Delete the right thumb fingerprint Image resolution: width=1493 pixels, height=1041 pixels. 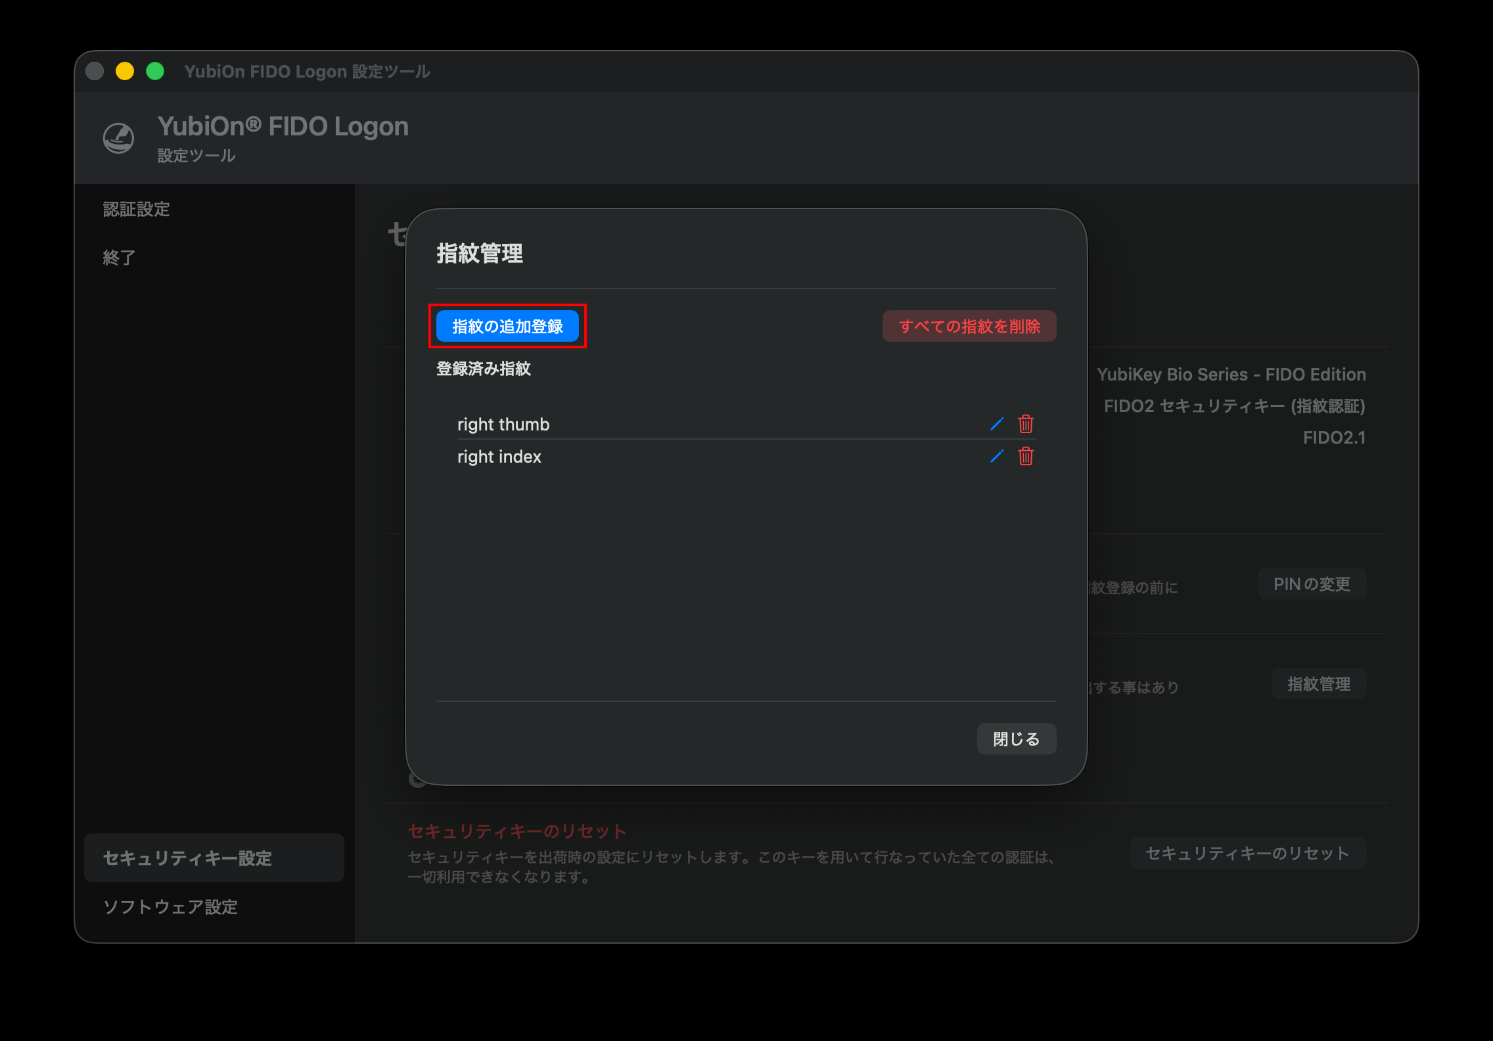pos(1026,424)
